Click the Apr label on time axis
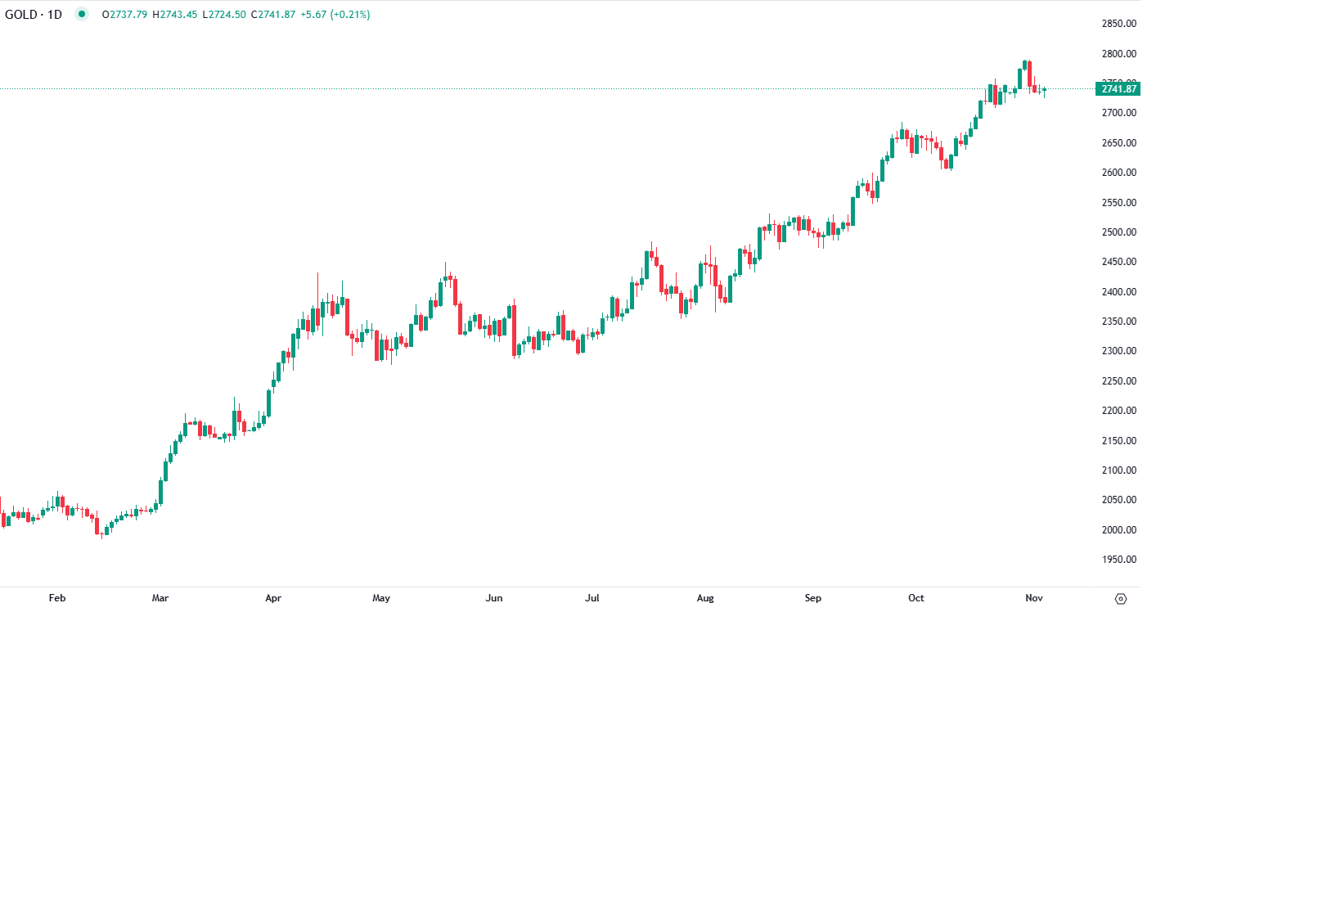The image size is (1318, 900). point(273,598)
